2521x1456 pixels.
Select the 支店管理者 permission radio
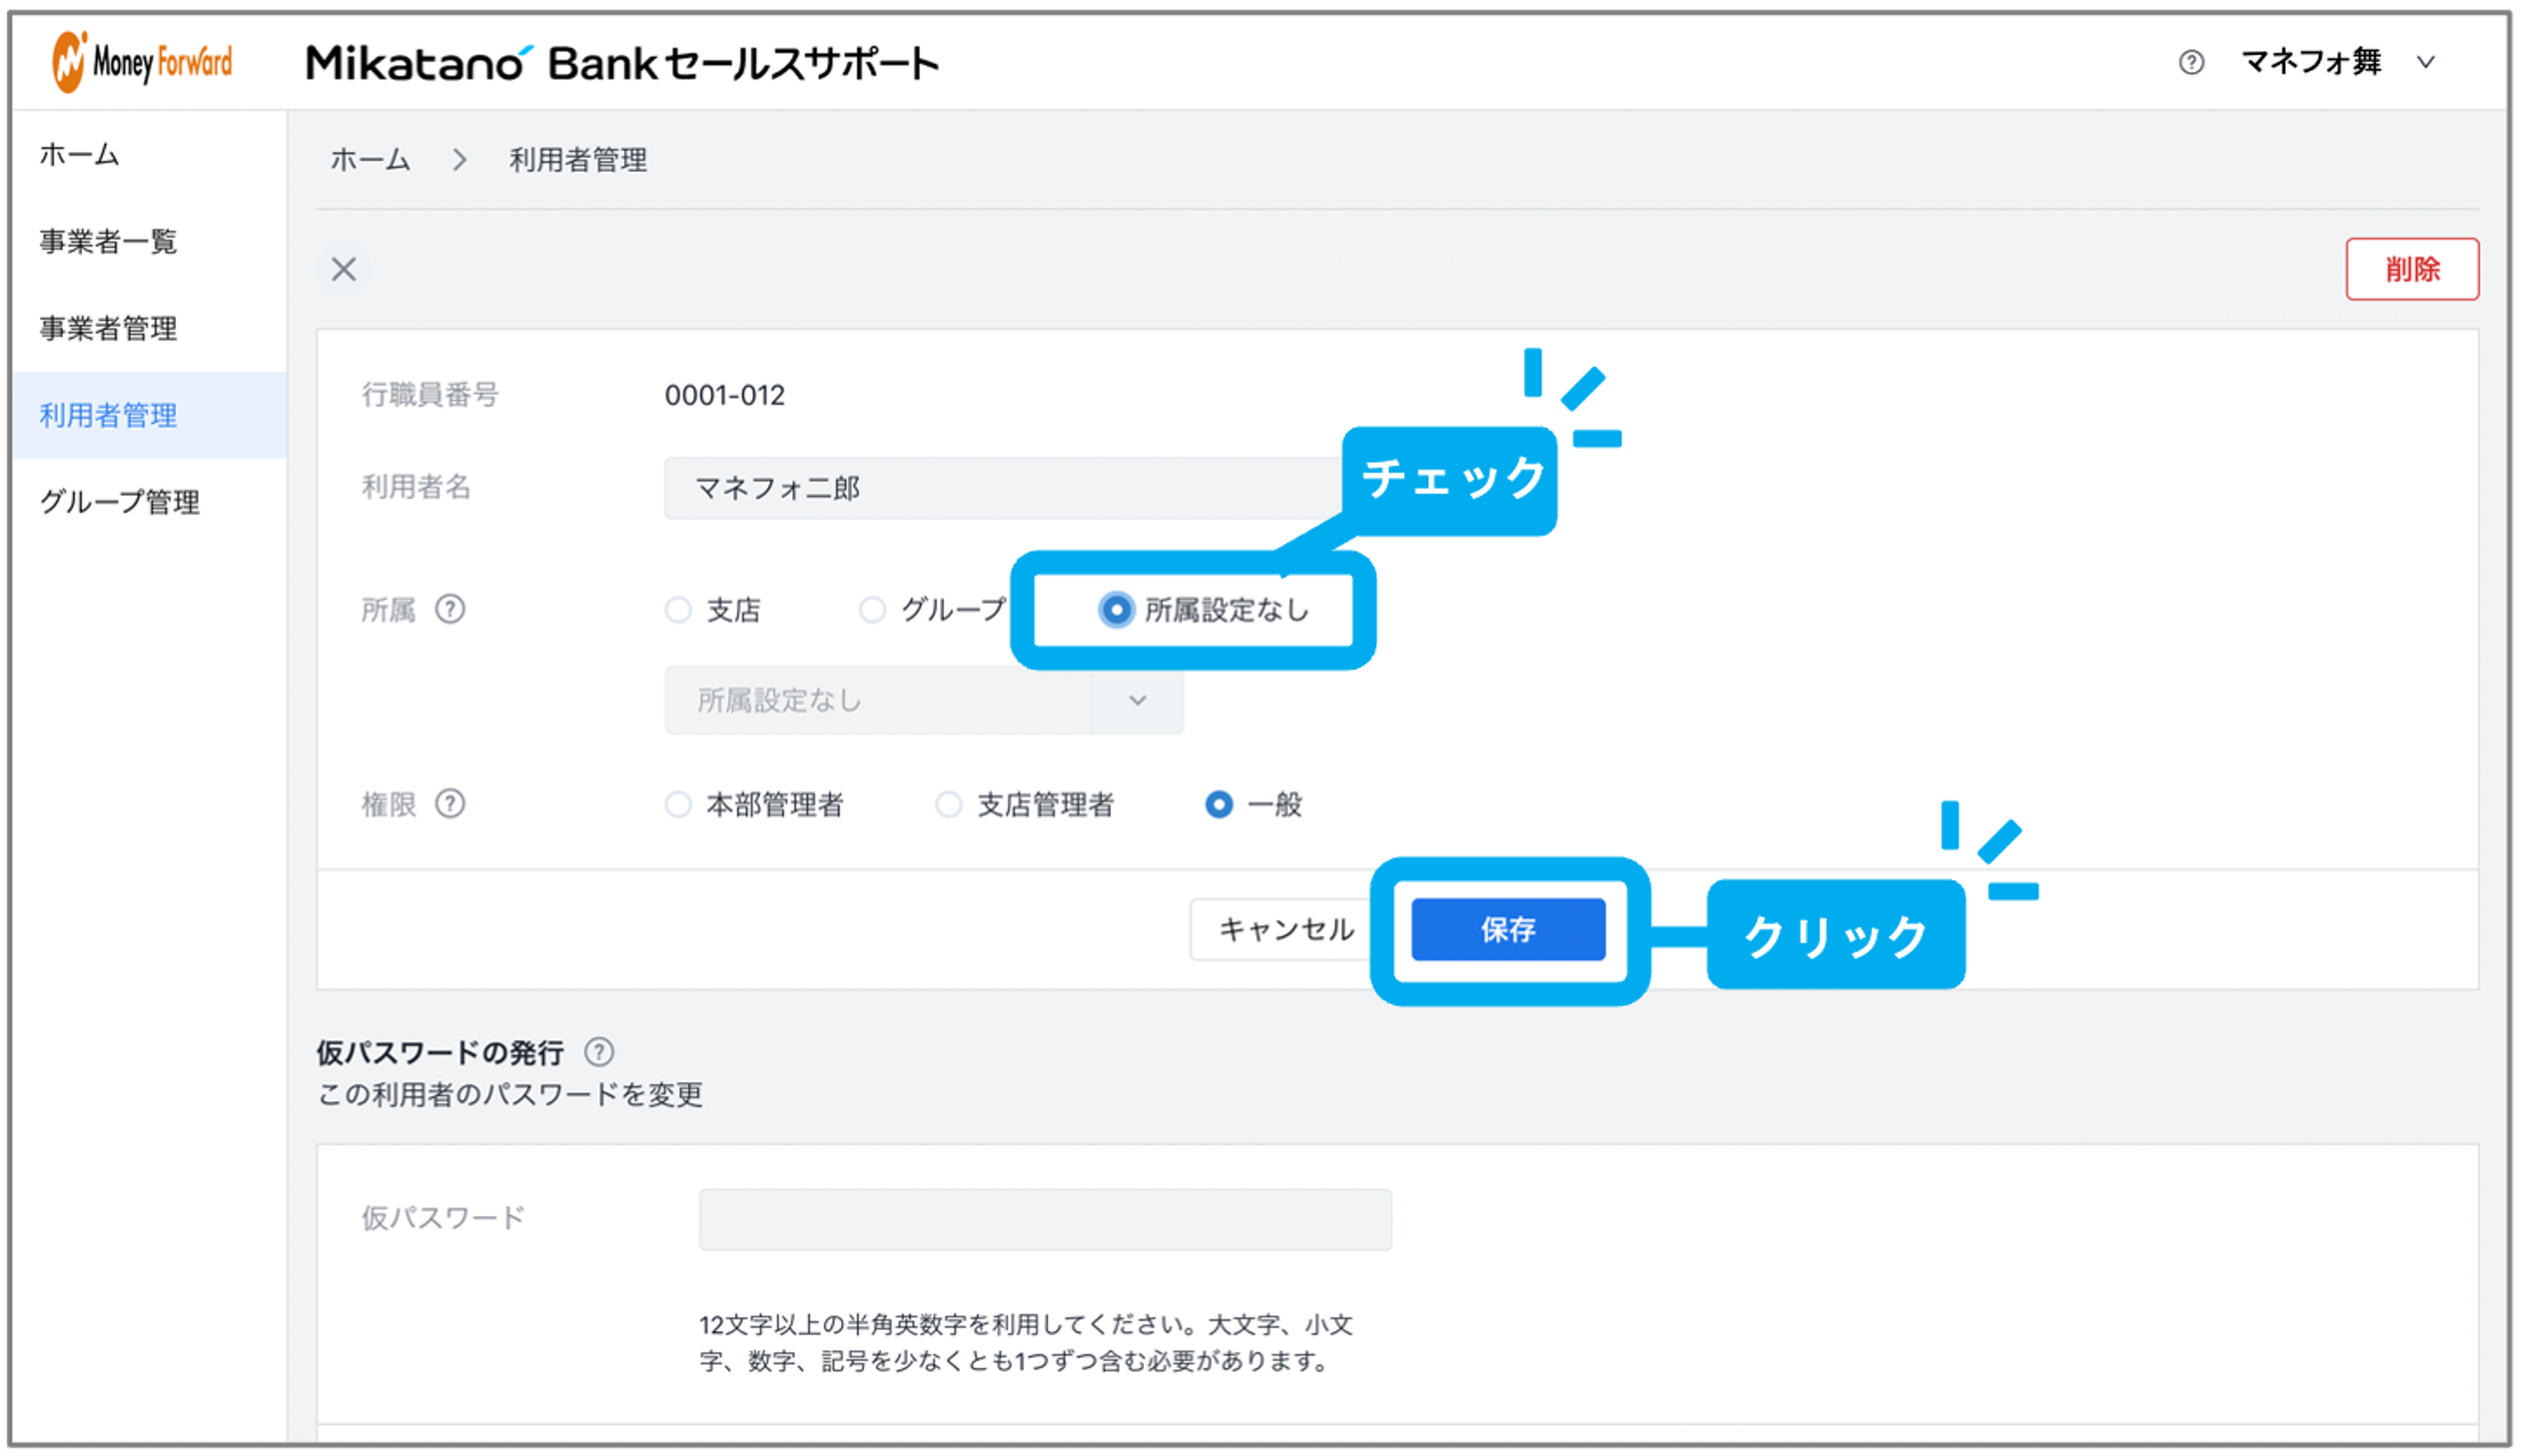tap(948, 805)
